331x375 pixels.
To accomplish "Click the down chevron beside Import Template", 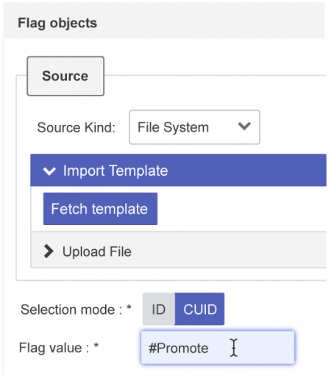I will 49,171.
